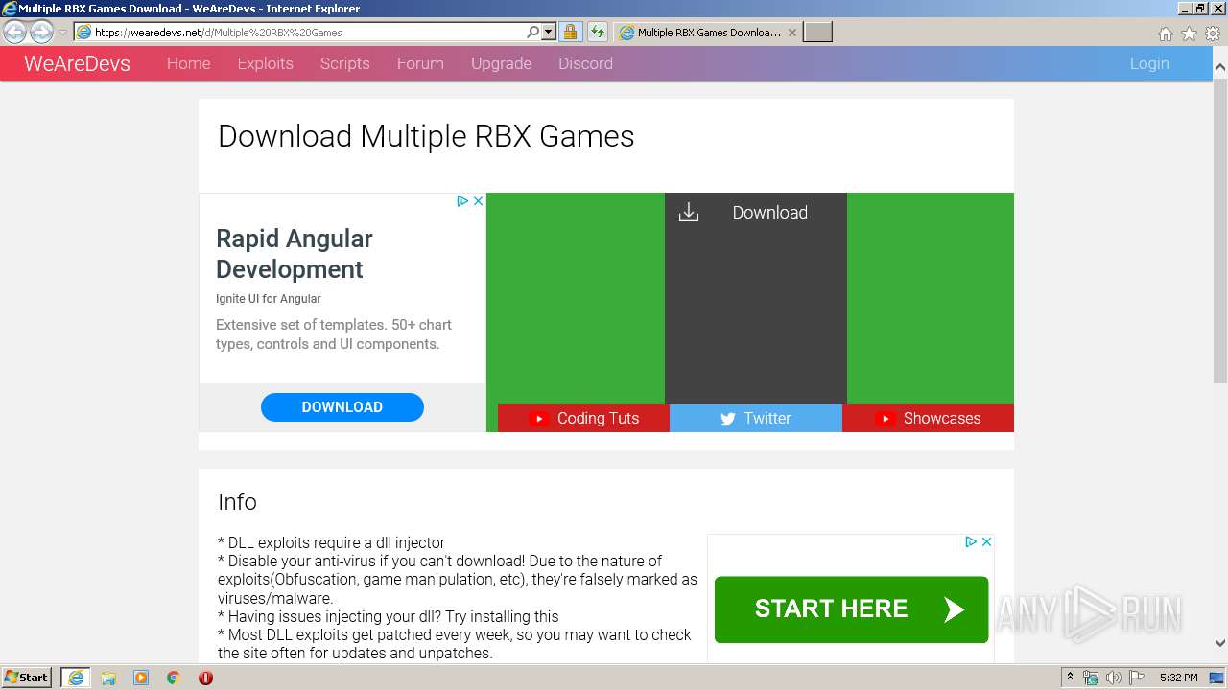1228x690 pixels.
Task: Open the Favorites star icon
Action: pos(1189,34)
